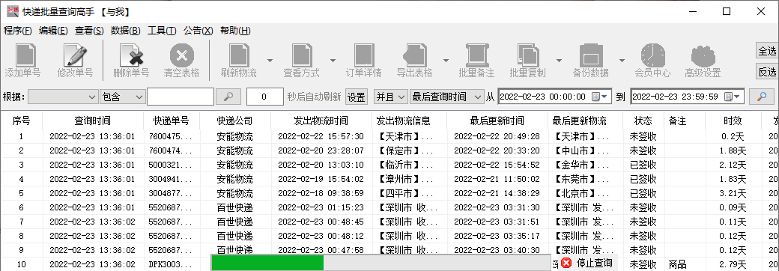Open the 帮助(H) menu
Screen dimensions: 779x271
(235, 30)
